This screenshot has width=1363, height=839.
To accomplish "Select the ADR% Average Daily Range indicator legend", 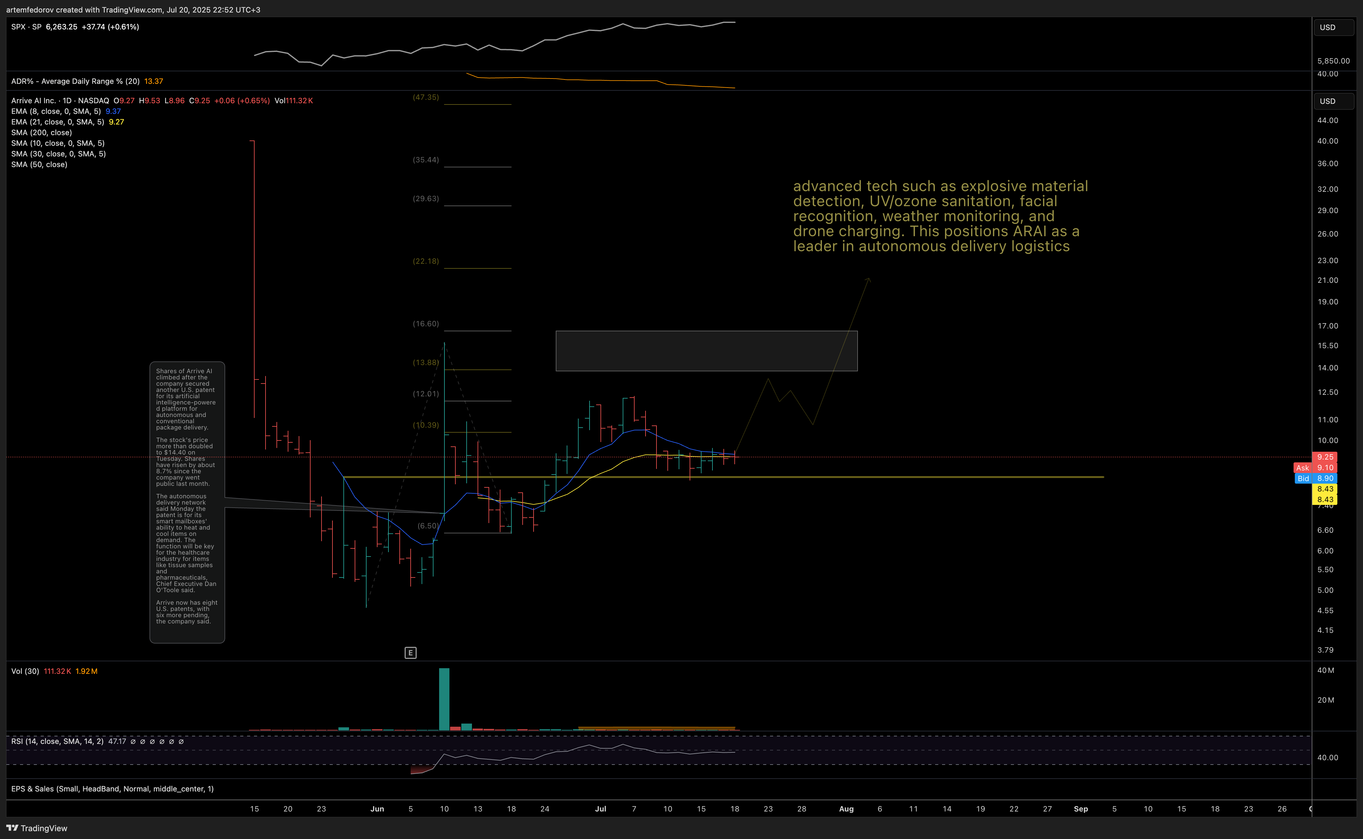I will (x=75, y=81).
